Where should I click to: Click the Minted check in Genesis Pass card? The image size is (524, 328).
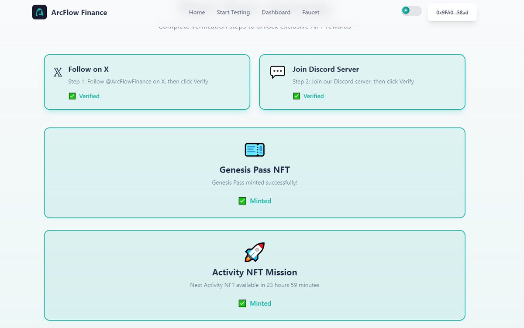coord(242,201)
